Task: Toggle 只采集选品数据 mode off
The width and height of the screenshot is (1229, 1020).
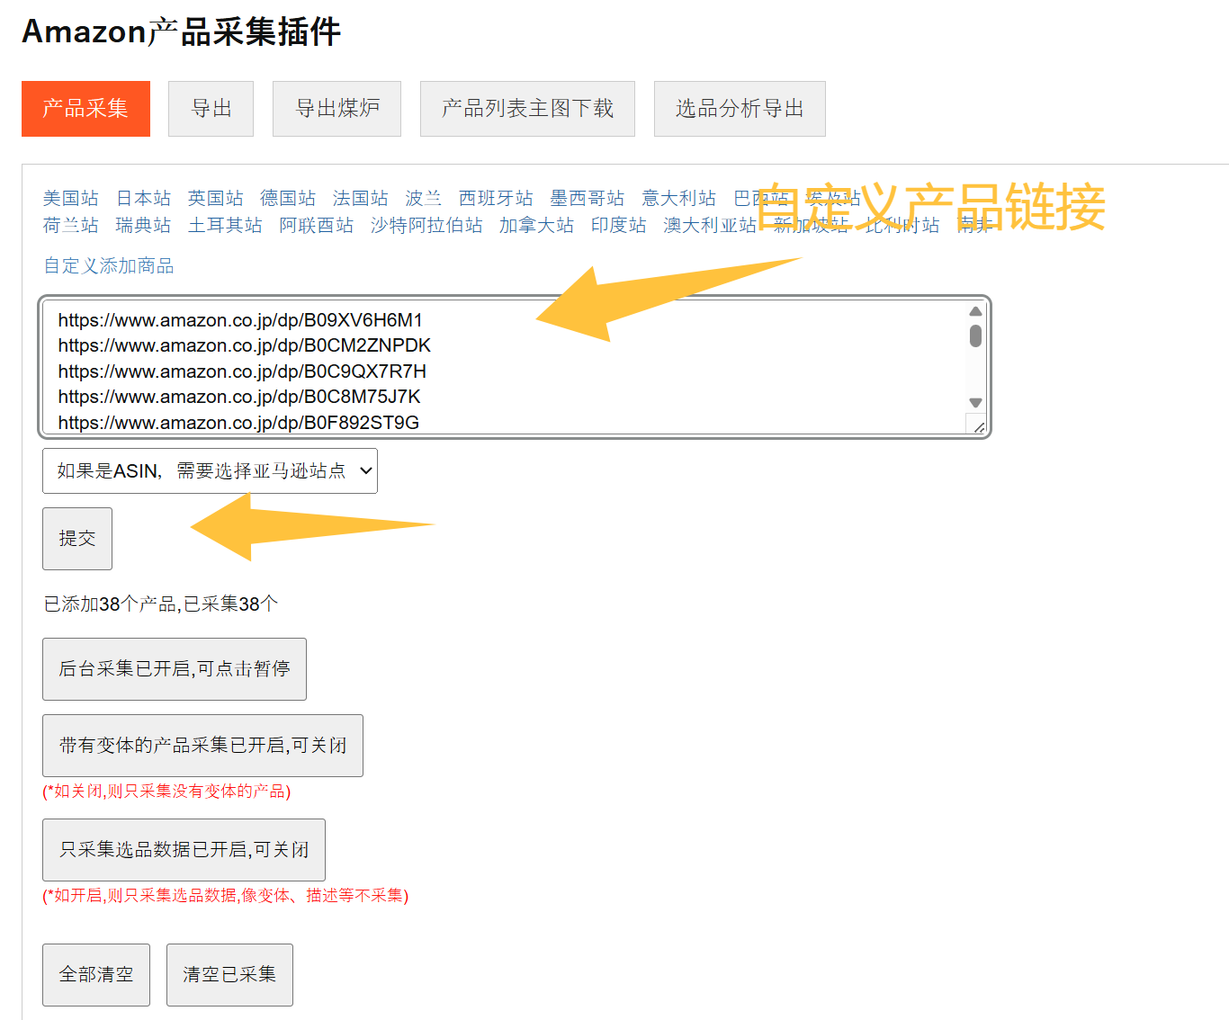Action: 184,849
